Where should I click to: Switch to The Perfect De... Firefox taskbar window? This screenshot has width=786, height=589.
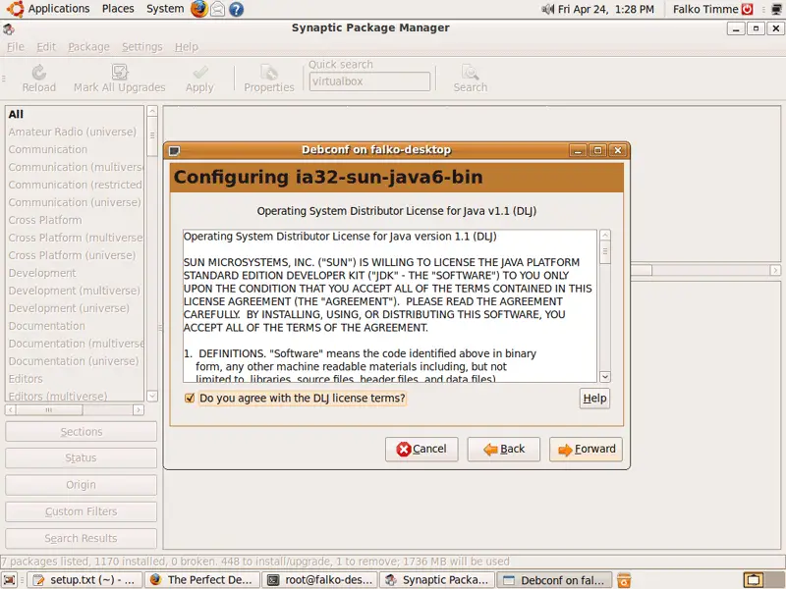point(202,580)
